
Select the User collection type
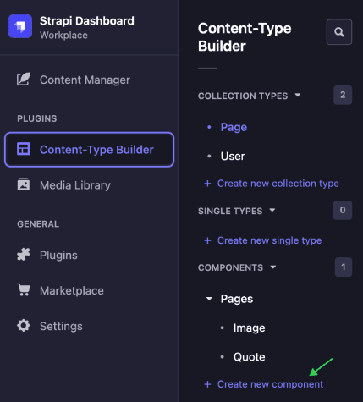pyautogui.click(x=233, y=157)
